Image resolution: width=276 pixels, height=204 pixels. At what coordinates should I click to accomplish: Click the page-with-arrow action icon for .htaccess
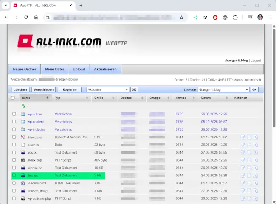click(x=255, y=137)
